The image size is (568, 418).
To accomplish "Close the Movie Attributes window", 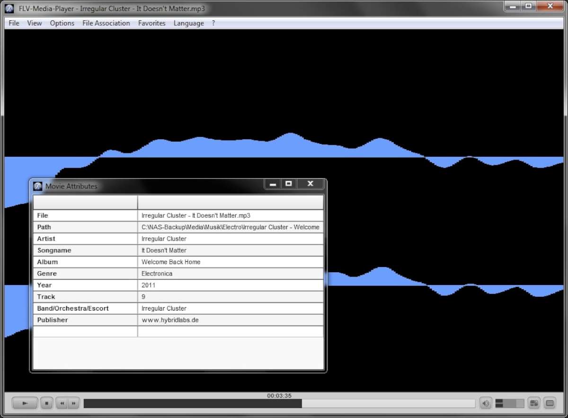I will coord(311,184).
